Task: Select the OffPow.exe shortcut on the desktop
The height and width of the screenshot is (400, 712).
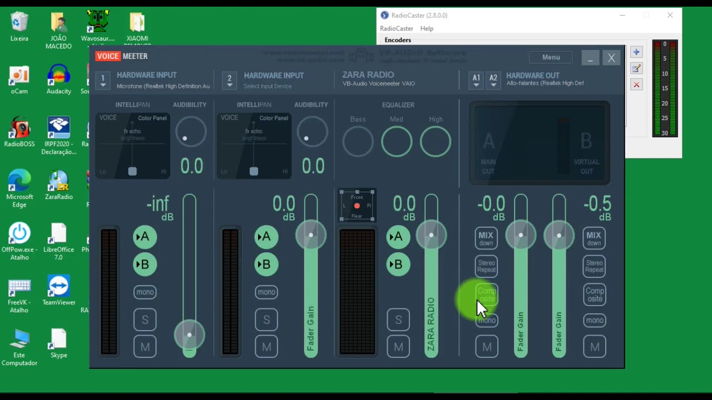Action: click(19, 242)
